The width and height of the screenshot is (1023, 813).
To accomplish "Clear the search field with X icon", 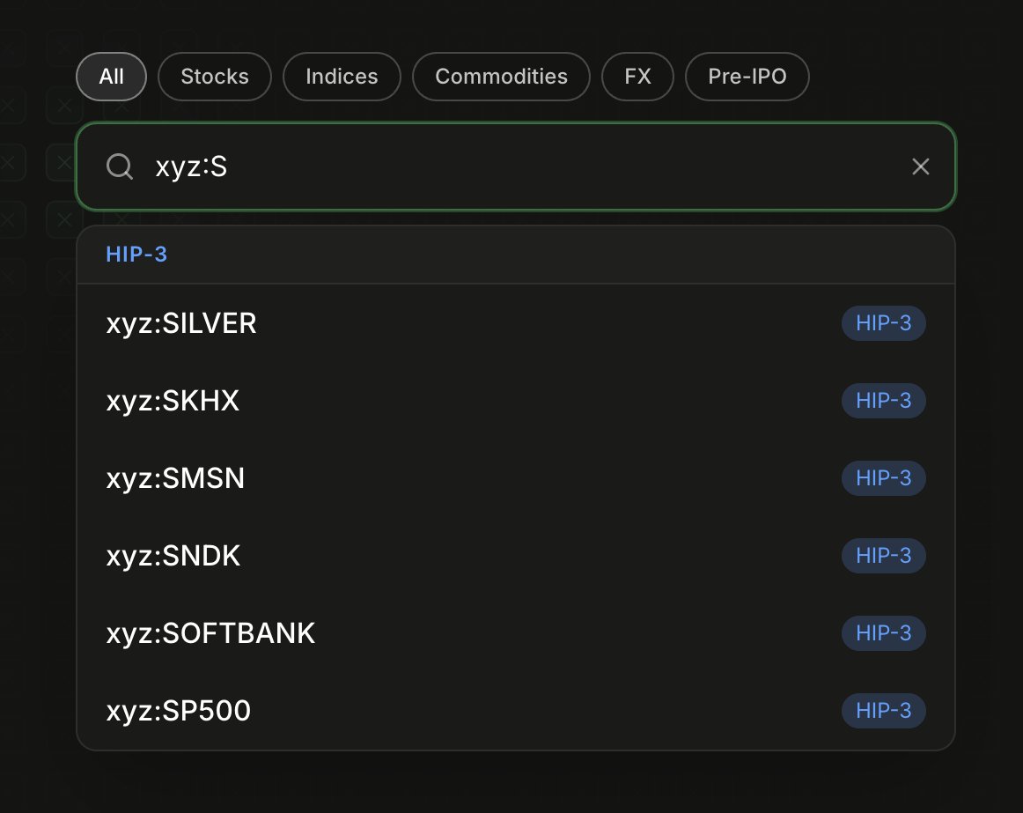I will pos(921,166).
